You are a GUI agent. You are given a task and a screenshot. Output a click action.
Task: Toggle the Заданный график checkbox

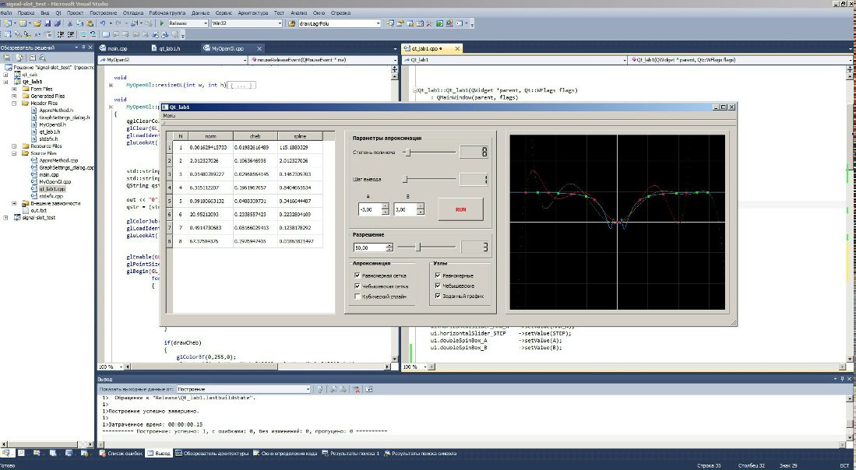[437, 296]
